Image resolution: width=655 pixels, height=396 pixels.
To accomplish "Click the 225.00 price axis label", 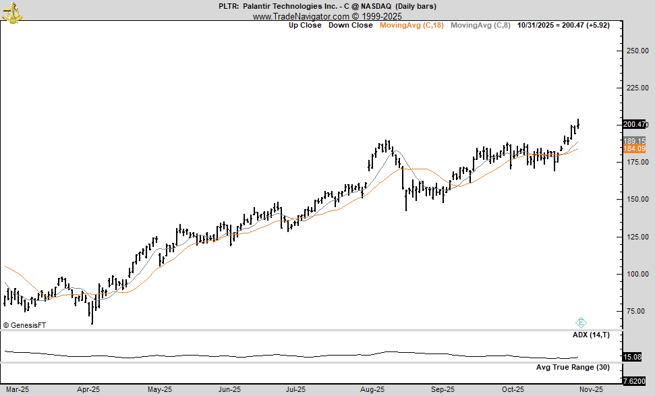I will [637, 88].
